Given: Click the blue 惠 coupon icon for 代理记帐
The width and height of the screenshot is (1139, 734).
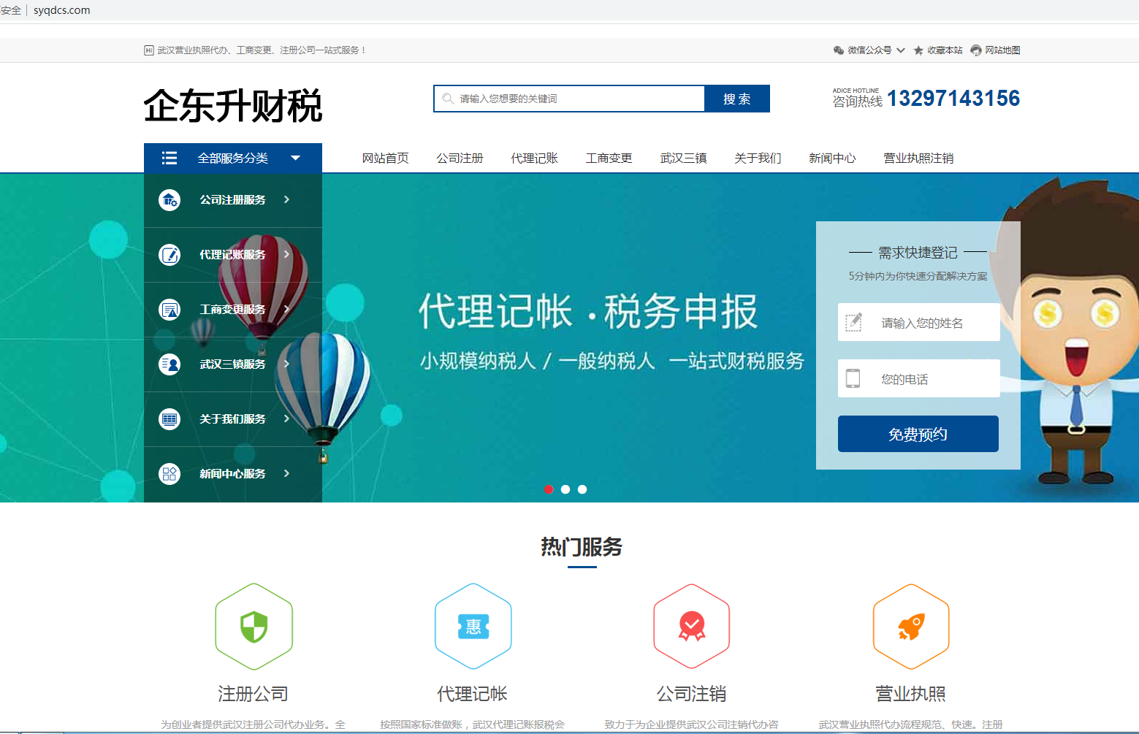Looking at the screenshot, I should [x=473, y=627].
